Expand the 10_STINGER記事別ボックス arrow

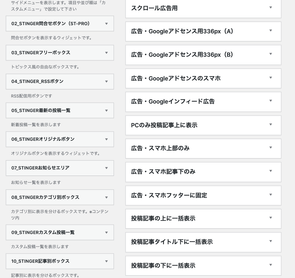coord(106,261)
